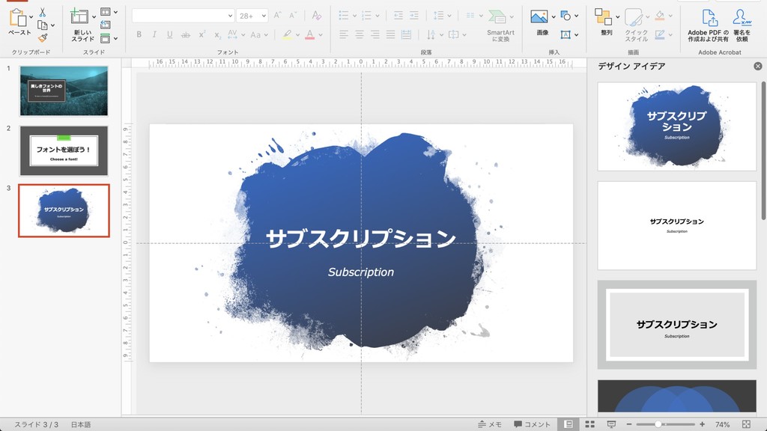Click the Fit Slide to Window icon

tap(746, 424)
